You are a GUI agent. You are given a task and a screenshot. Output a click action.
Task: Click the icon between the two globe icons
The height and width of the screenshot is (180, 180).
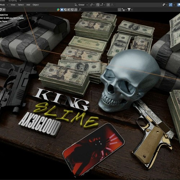pyautogui.click(x=69, y=10)
